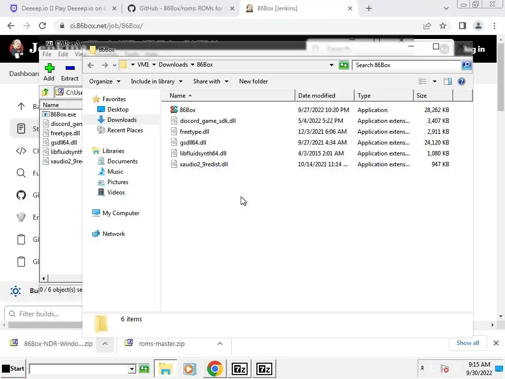Viewport: 505px width, 379px height.
Task: Select xaudio2_9redist.dll in Explorer
Action: pyautogui.click(x=204, y=164)
